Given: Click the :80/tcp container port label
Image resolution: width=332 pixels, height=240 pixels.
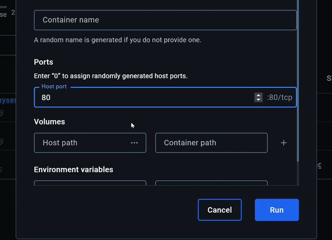Looking at the screenshot, I should 279,97.
